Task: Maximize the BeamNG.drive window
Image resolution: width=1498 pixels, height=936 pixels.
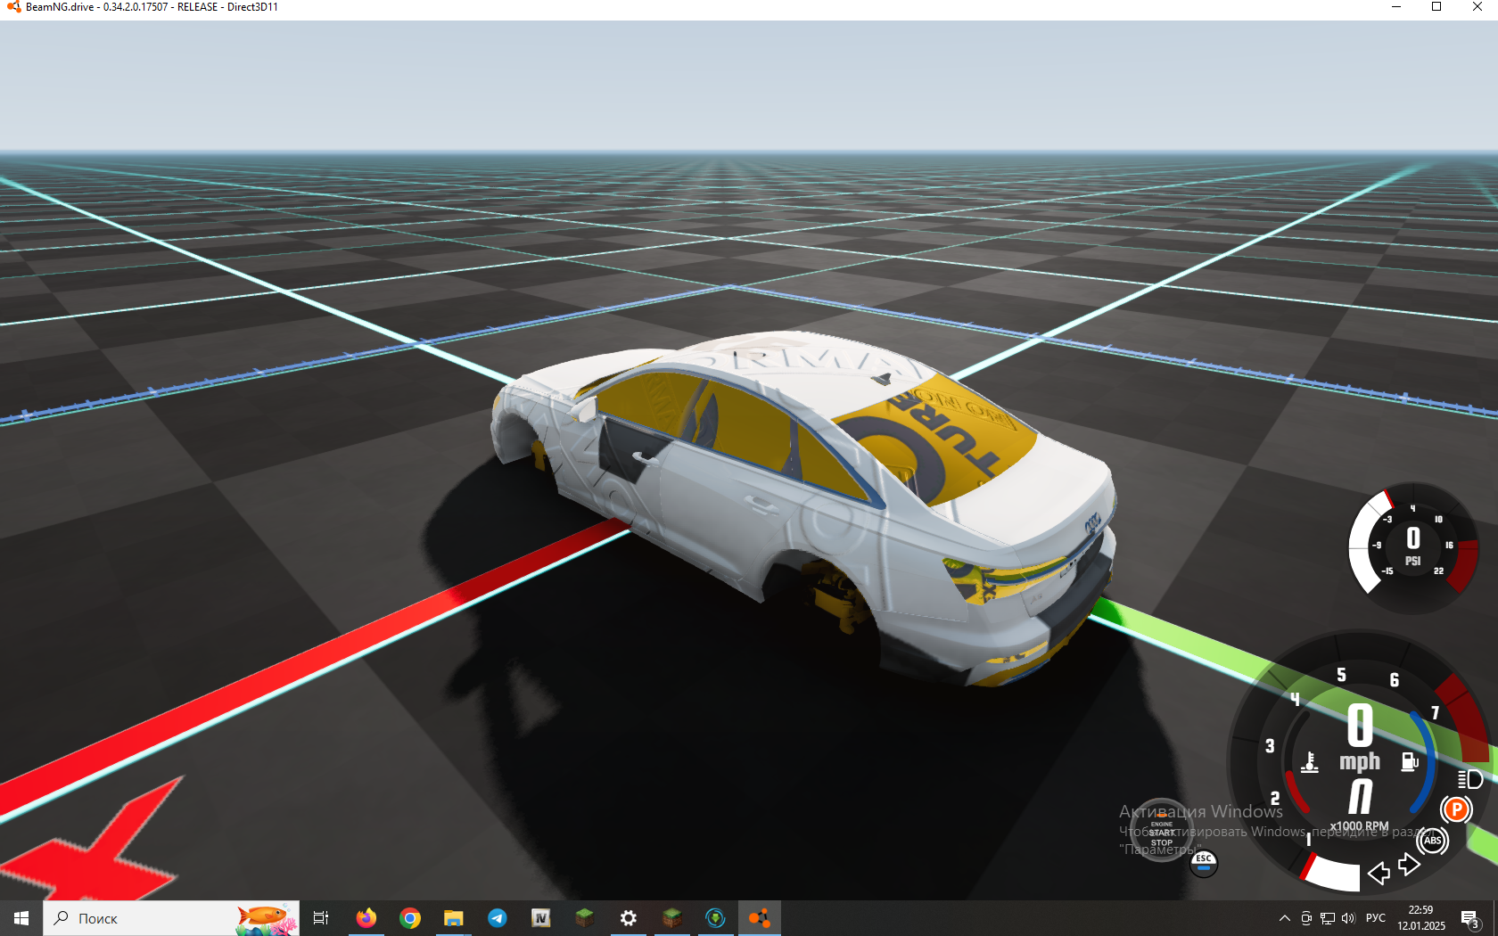Action: 1436,7
